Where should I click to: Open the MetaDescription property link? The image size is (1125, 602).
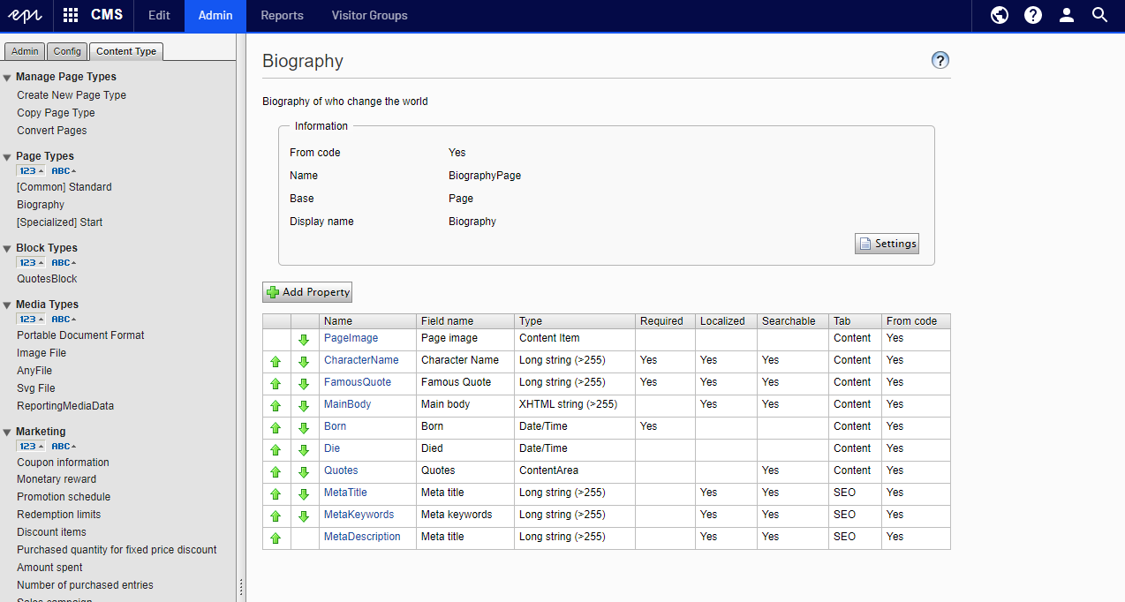(x=362, y=537)
